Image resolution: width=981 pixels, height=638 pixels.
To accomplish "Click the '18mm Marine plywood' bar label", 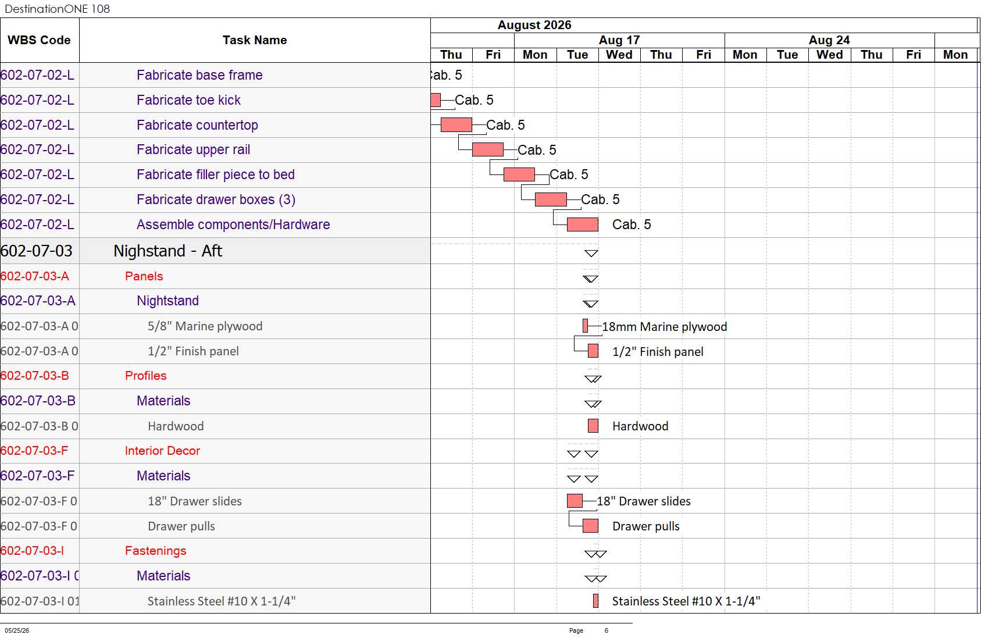I will coord(664,327).
